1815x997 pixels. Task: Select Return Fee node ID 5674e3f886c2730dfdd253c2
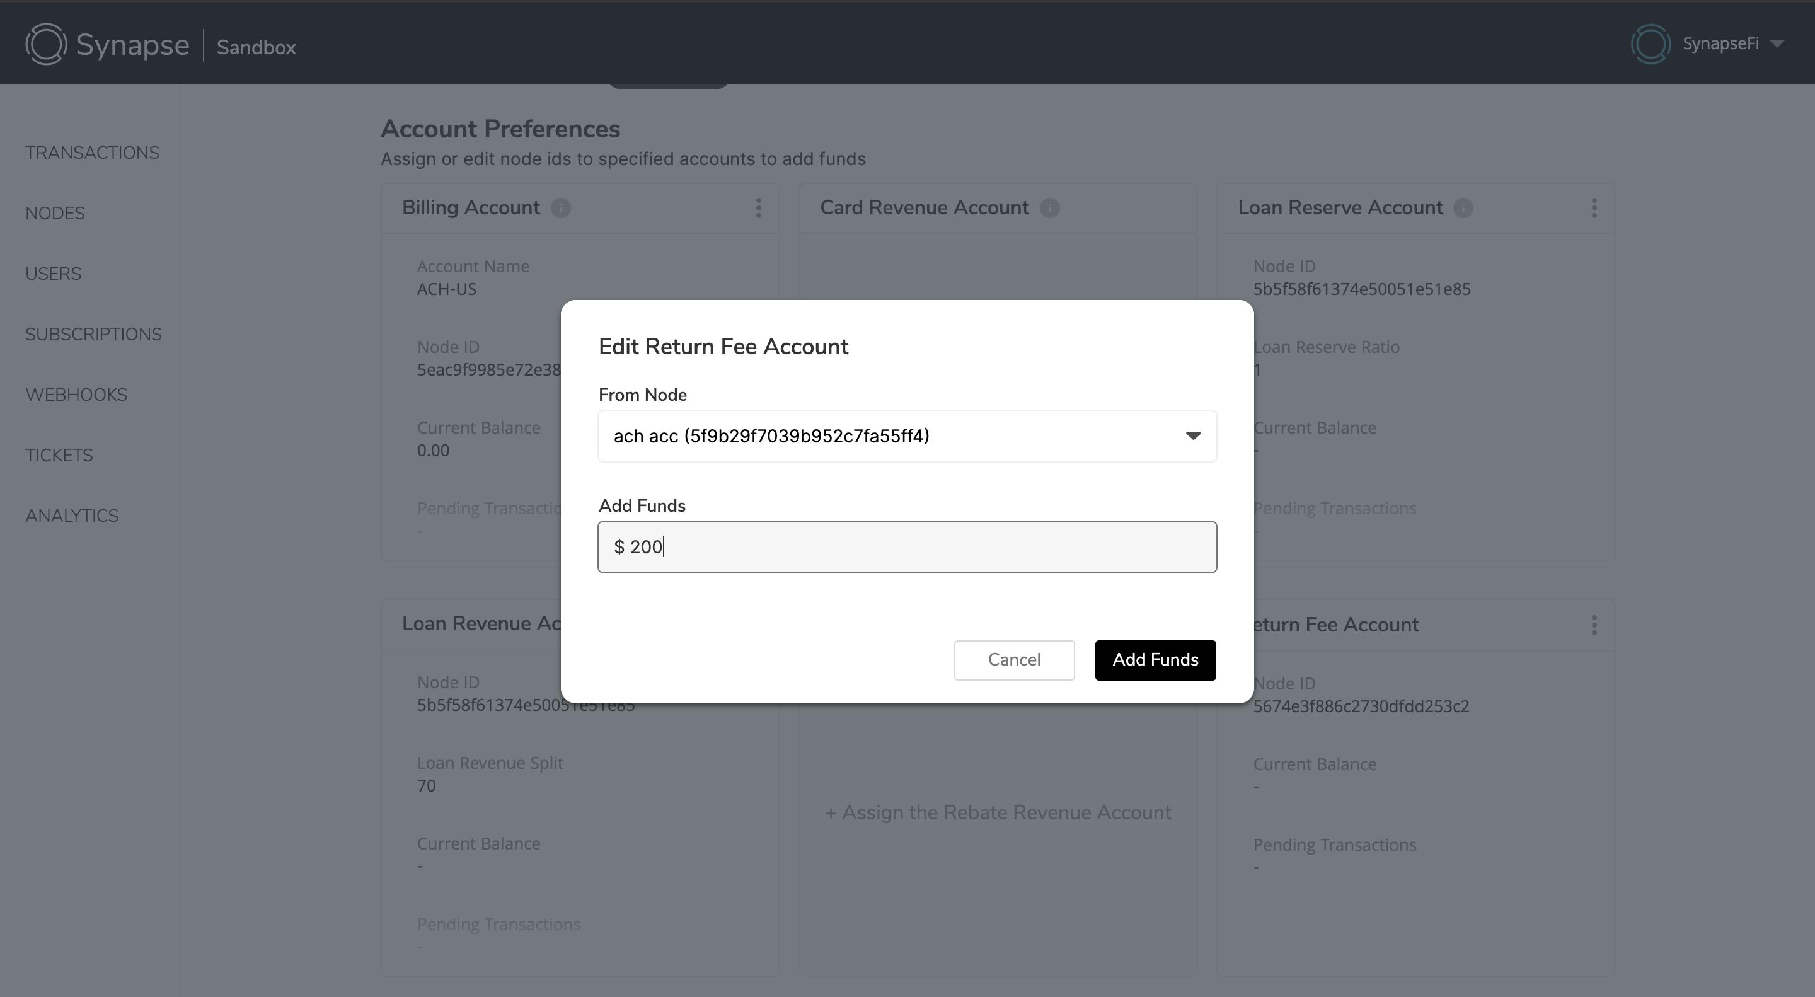[x=1361, y=706]
